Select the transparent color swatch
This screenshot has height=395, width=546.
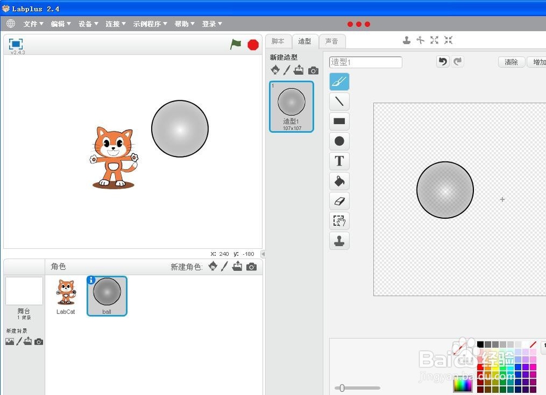point(533,344)
